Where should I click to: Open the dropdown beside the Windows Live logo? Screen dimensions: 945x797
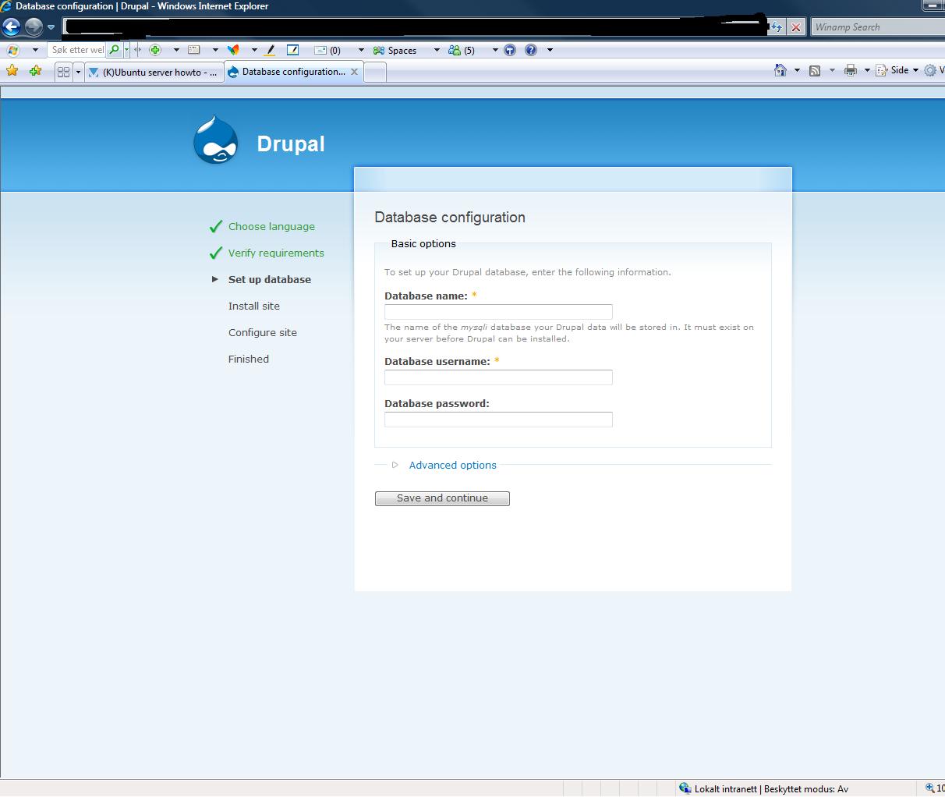click(34, 50)
